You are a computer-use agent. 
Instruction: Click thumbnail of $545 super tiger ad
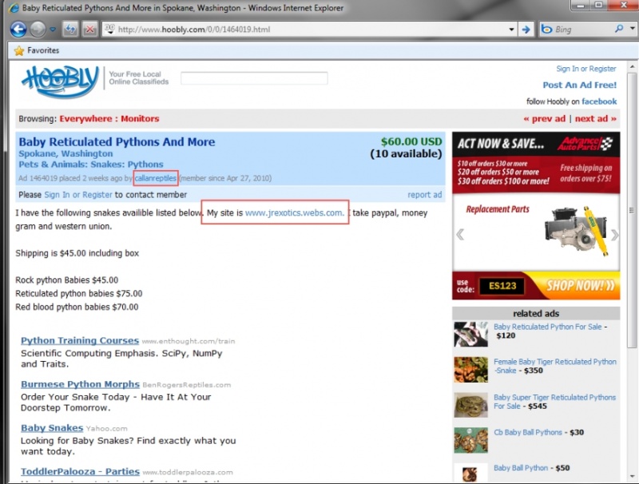tap(470, 405)
